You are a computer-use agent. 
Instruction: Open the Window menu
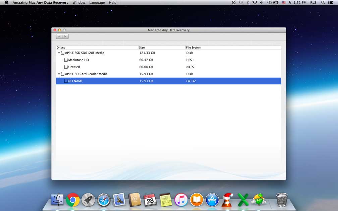[x=79, y=3]
